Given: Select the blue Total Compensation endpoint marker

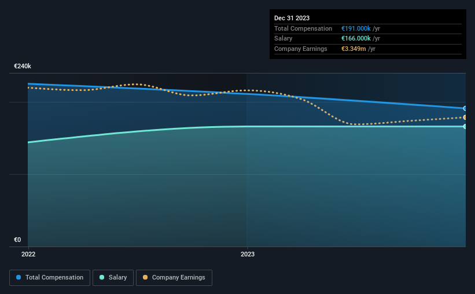Looking at the screenshot, I should click(x=465, y=108).
